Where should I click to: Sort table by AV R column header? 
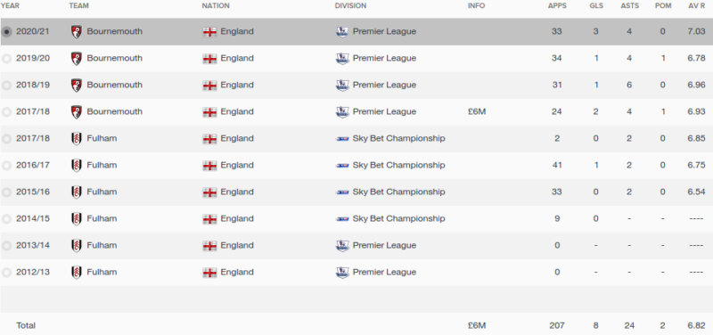(x=696, y=6)
